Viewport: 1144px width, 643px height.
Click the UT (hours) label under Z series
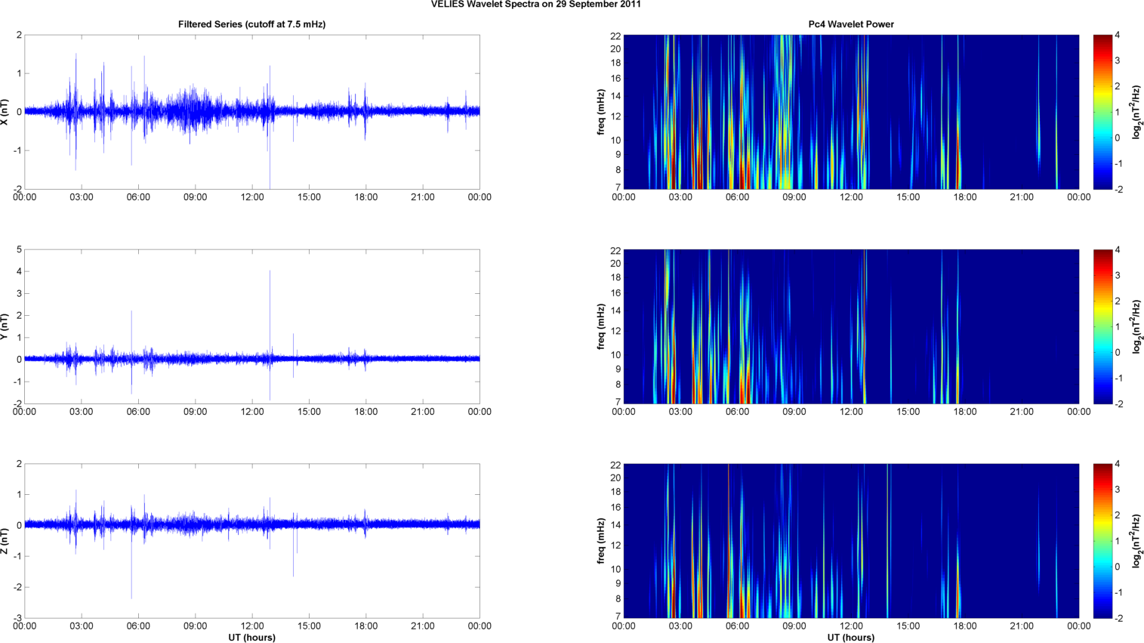click(x=251, y=638)
